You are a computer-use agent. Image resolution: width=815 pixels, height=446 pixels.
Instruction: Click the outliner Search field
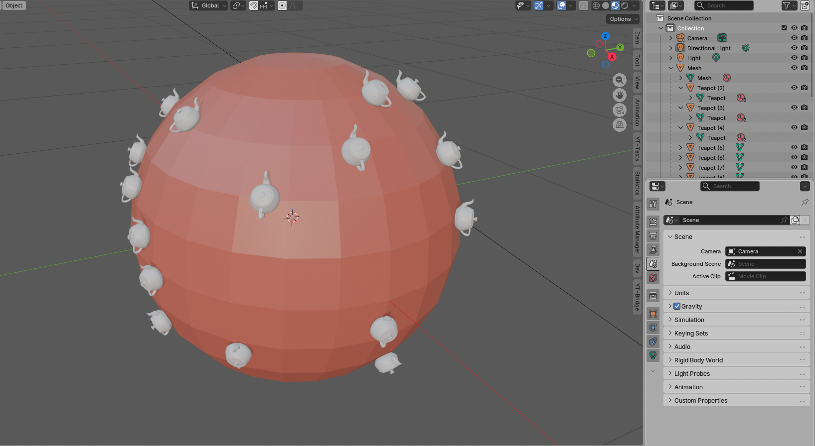click(x=724, y=5)
